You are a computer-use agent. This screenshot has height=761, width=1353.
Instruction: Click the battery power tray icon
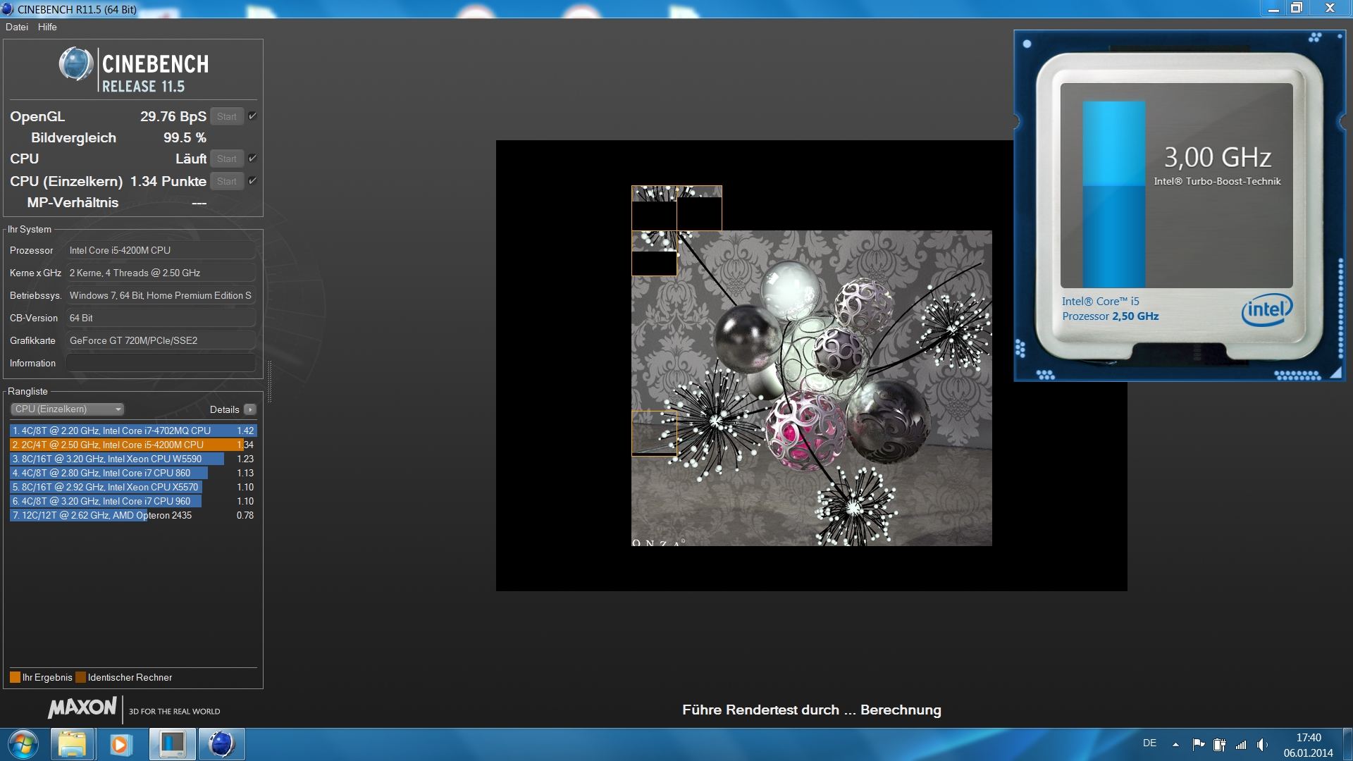pos(1219,744)
